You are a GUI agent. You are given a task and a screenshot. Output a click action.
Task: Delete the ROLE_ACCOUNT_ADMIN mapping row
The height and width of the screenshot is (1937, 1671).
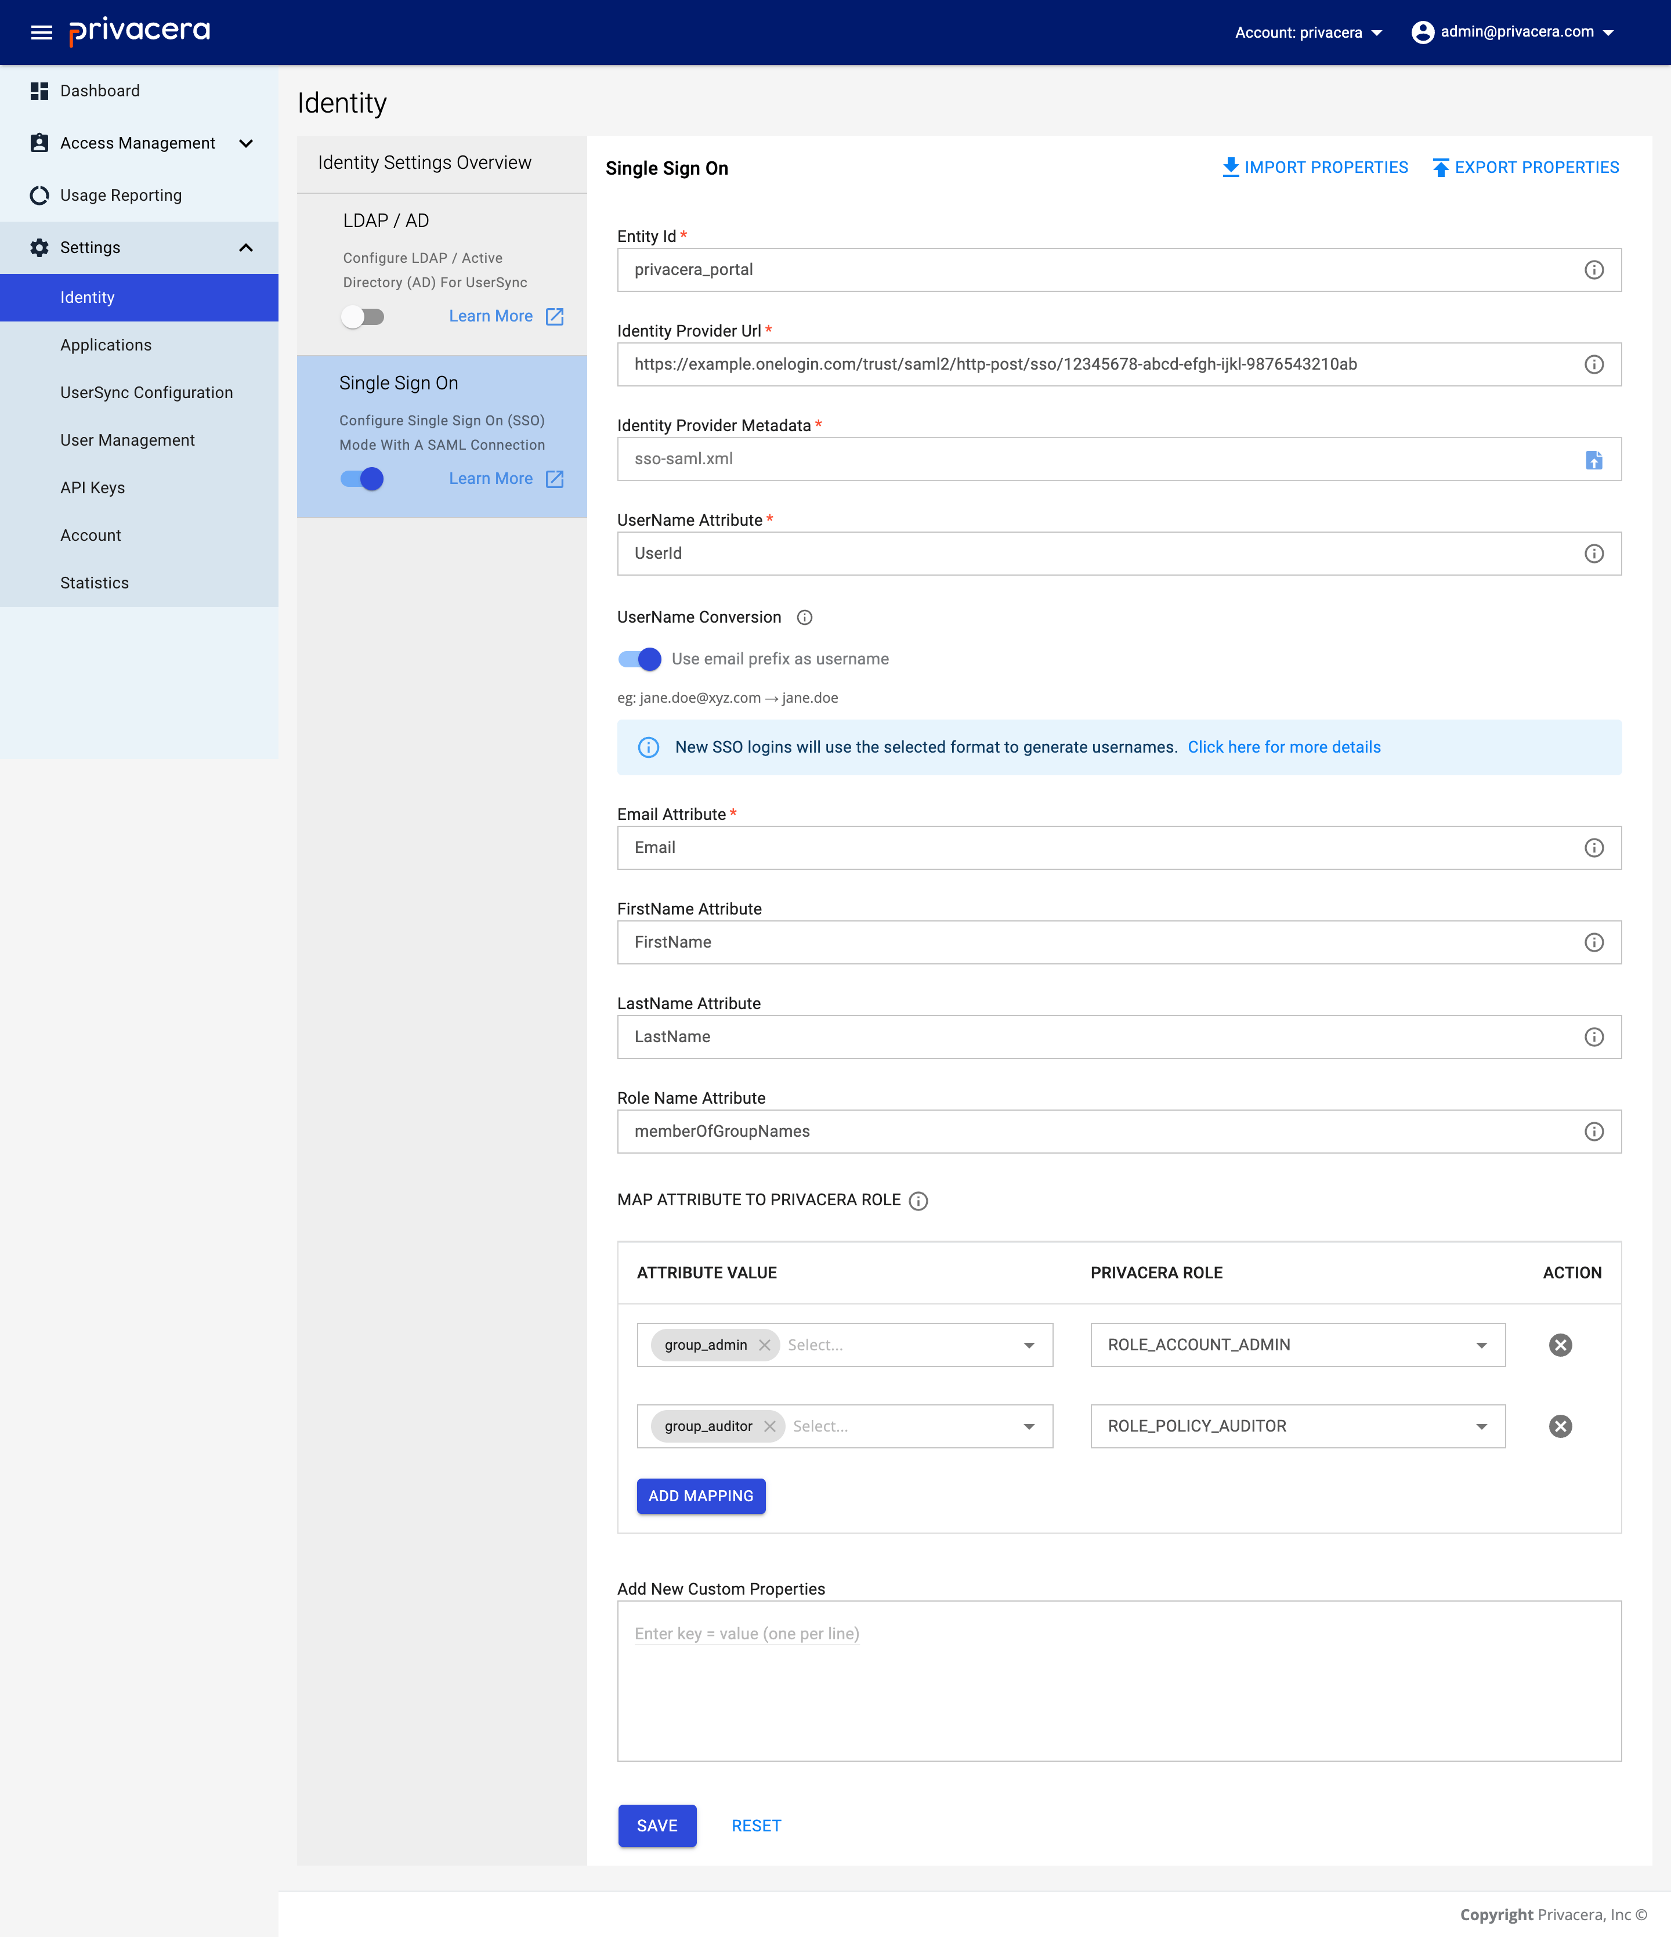click(x=1560, y=1345)
